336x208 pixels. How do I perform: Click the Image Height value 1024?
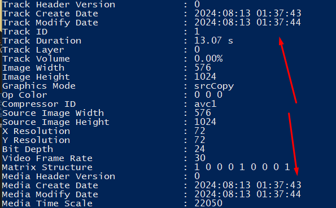(206, 77)
